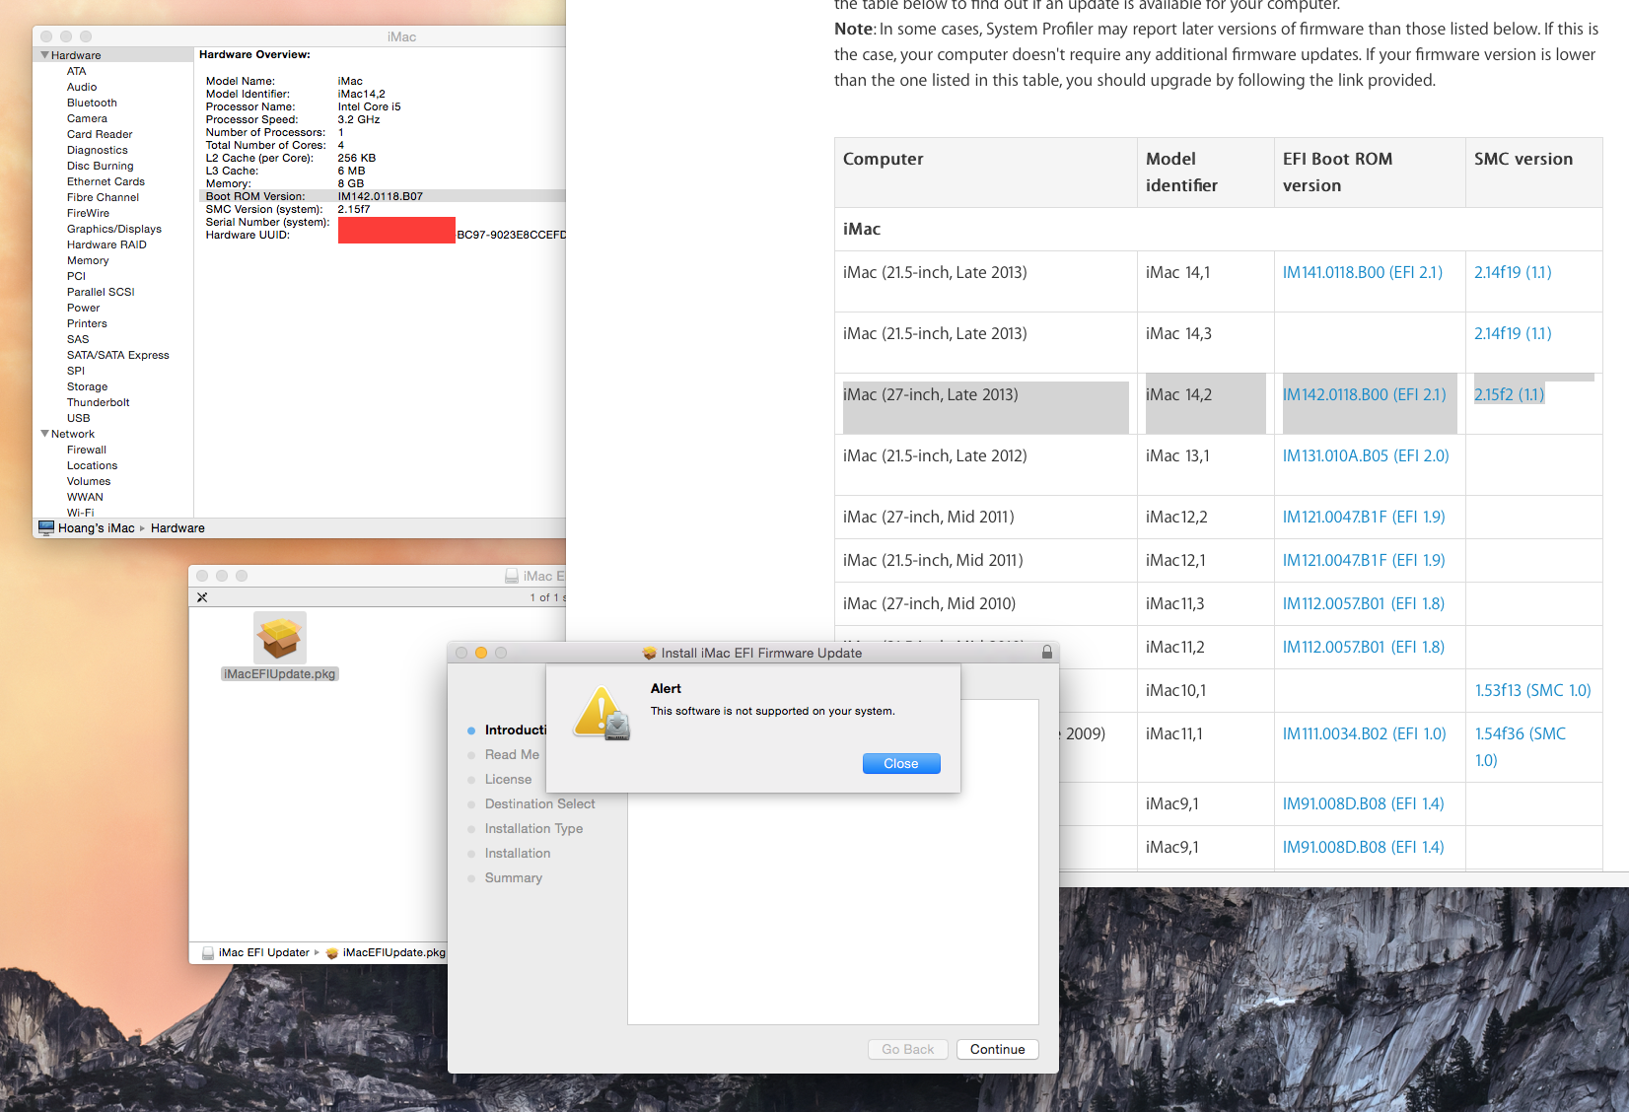Select Locations under Network
Image resolution: width=1629 pixels, height=1112 pixels.
pos(92,465)
